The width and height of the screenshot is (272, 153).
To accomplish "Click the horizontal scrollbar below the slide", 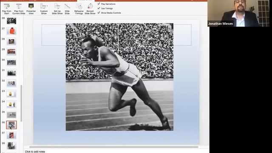I will [x=114, y=147].
